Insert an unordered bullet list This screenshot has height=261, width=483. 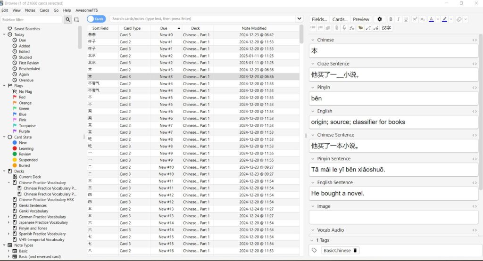tap(313, 28)
